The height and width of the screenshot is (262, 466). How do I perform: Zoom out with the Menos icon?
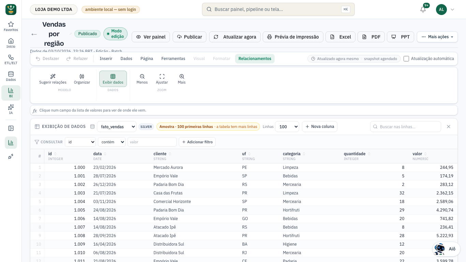[142, 79]
